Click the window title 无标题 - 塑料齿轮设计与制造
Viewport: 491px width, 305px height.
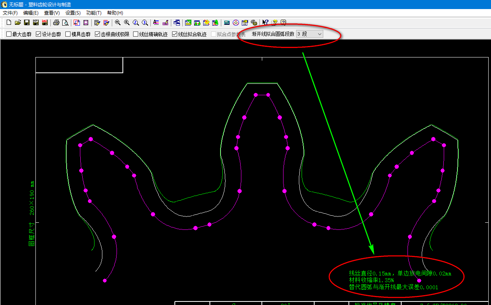pos(40,5)
